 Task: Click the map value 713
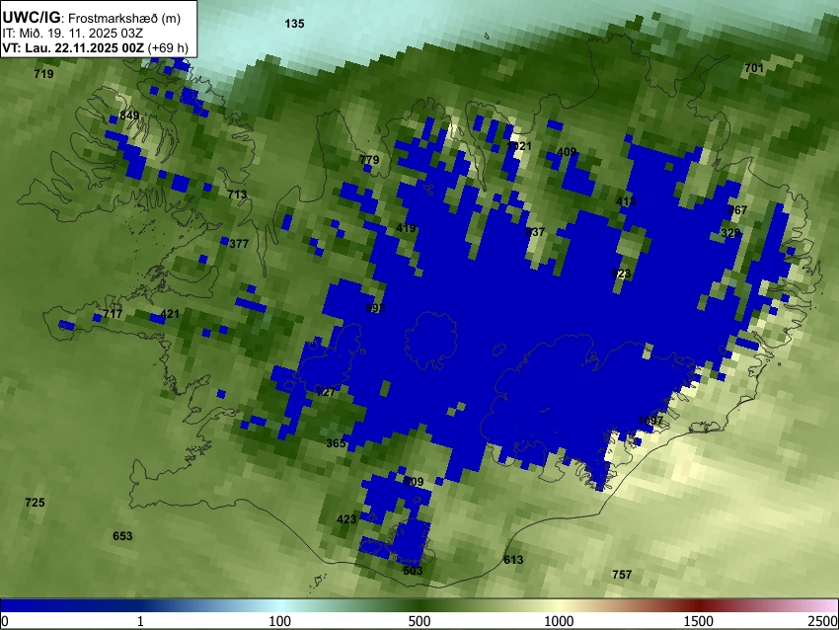[x=237, y=195]
